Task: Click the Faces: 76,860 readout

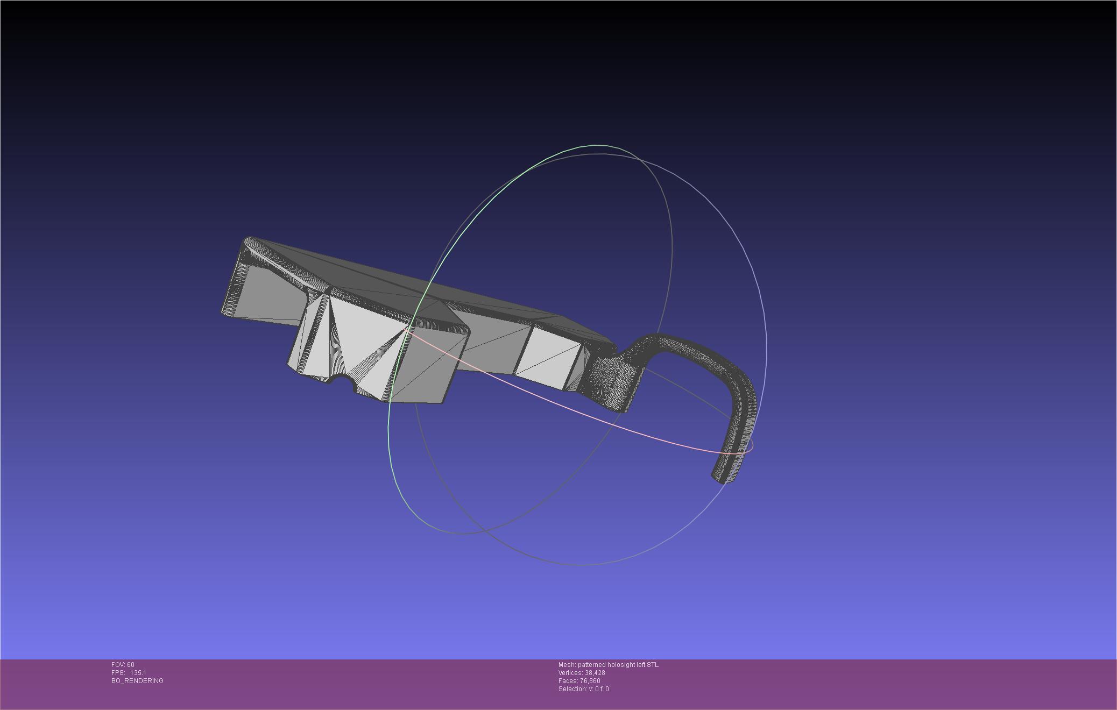Action: click(x=579, y=681)
